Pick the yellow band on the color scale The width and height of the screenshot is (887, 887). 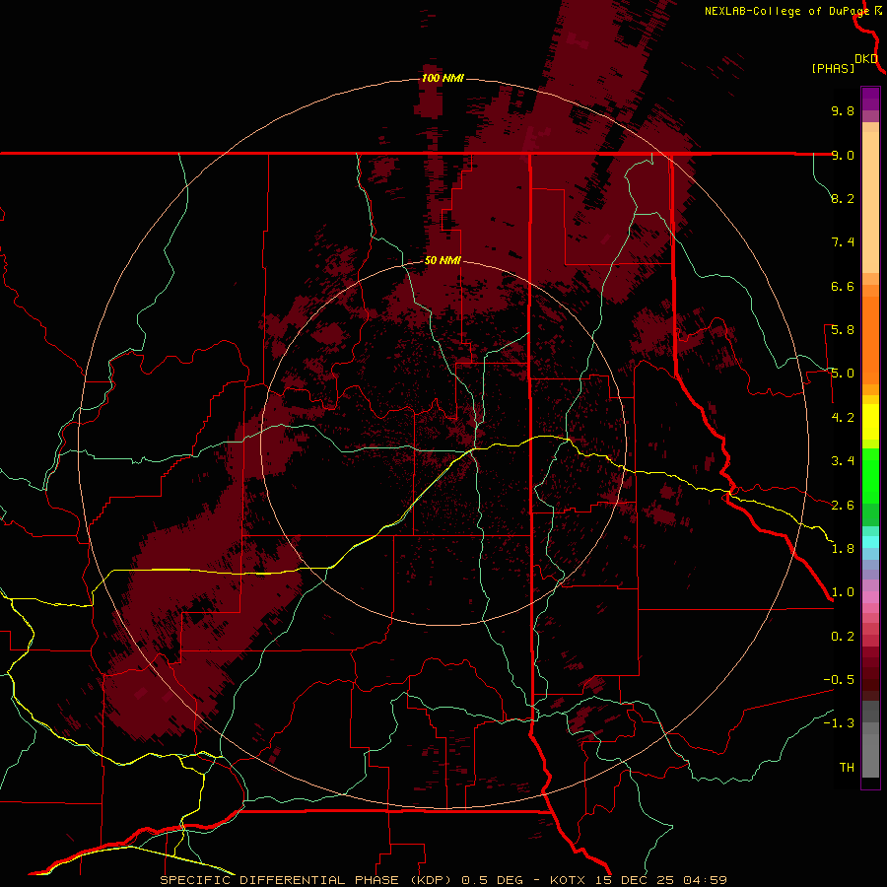[x=870, y=422]
